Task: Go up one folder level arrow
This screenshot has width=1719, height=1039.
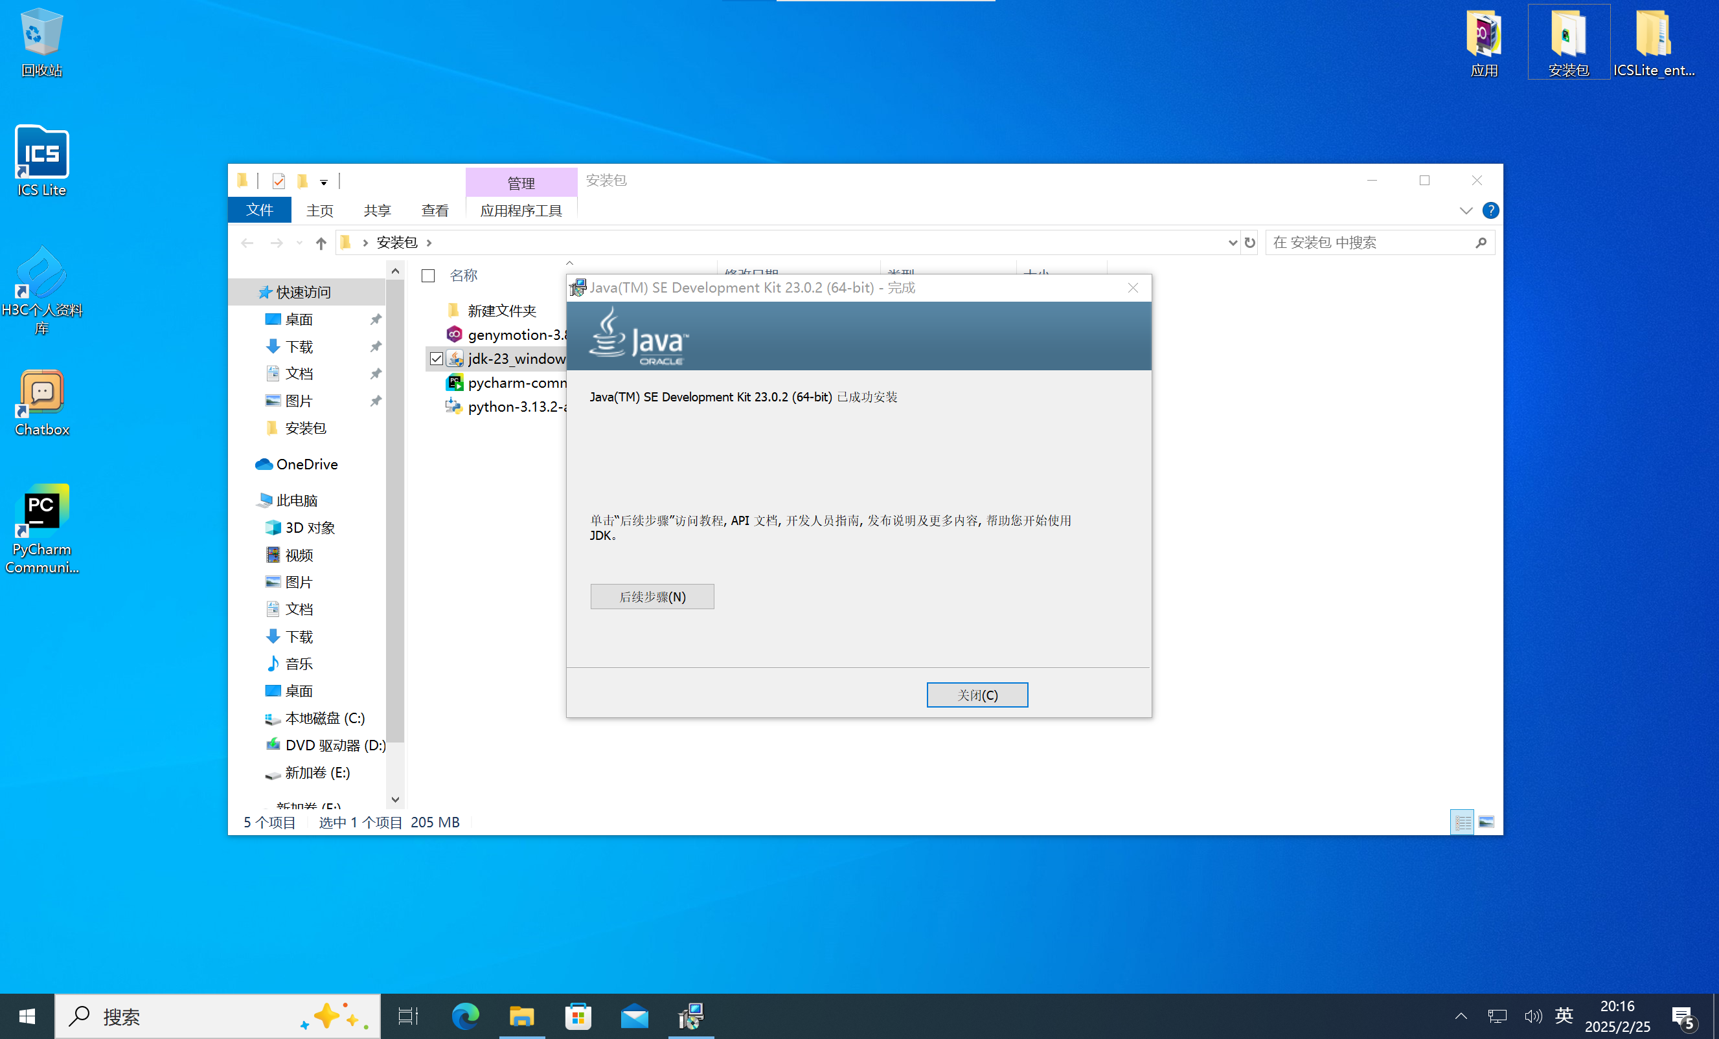Action: 320,243
